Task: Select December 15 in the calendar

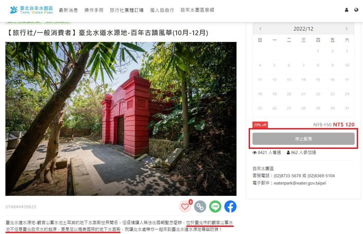Action: (x=318, y=80)
